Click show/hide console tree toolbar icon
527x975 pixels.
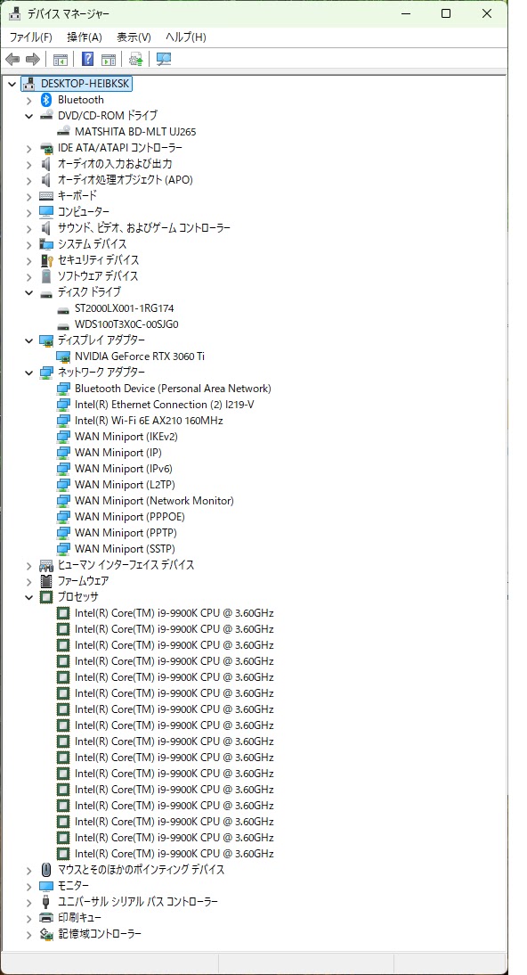point(61,59)
